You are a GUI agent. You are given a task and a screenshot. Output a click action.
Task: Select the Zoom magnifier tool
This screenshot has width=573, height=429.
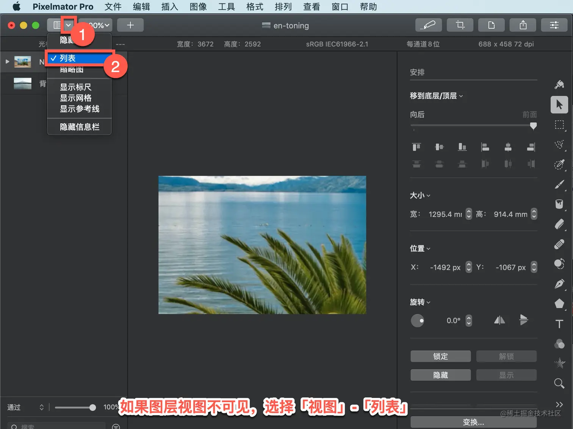tap(559, 384)
